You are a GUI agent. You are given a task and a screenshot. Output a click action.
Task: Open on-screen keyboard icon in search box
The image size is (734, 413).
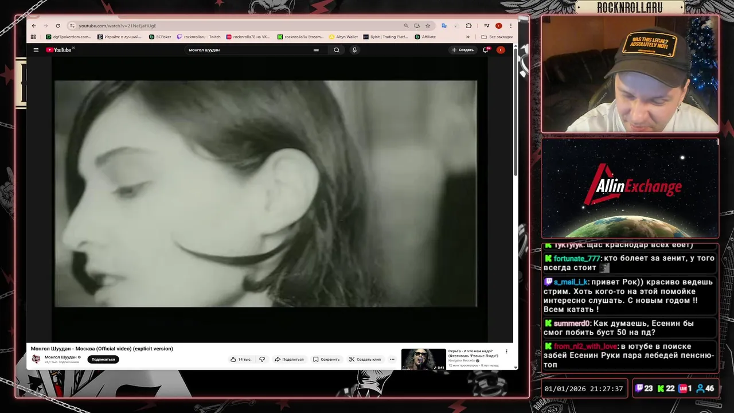point(316,50)
